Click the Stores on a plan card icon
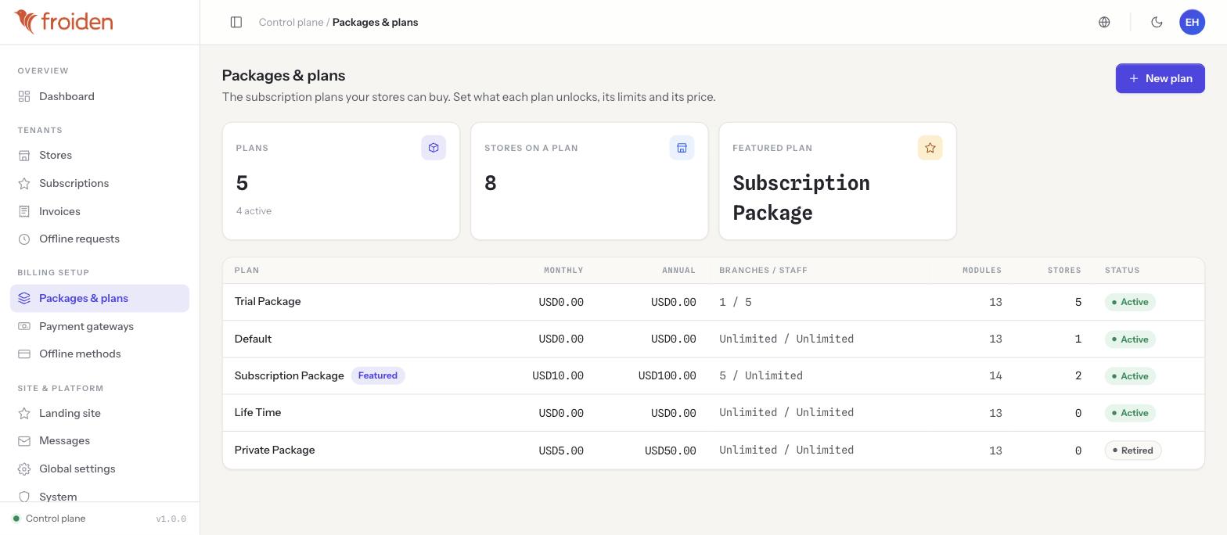 pos(682,148)
